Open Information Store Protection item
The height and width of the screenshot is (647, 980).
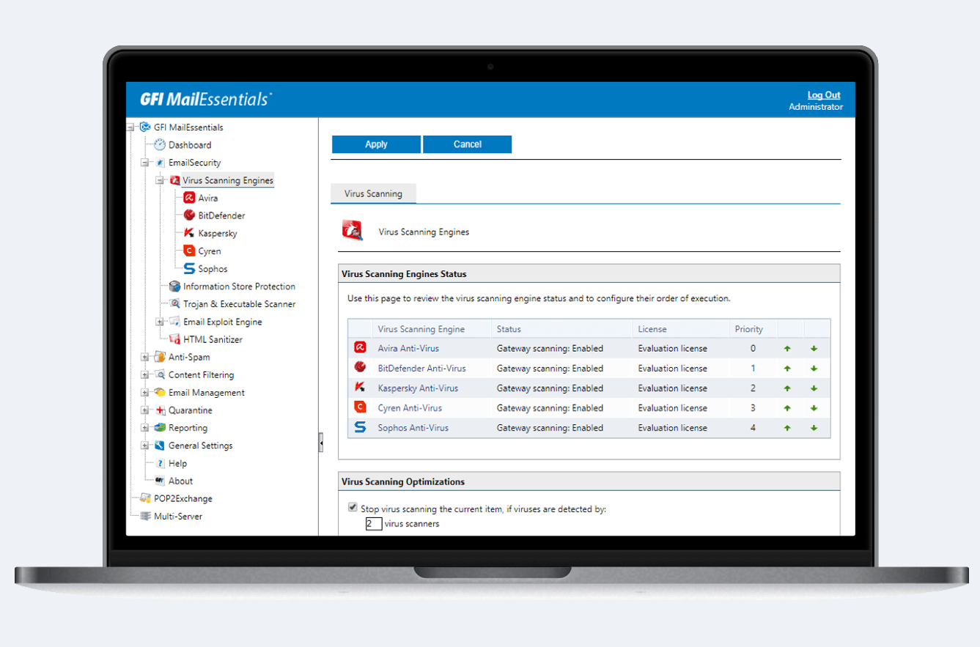(x=239, y=286)
